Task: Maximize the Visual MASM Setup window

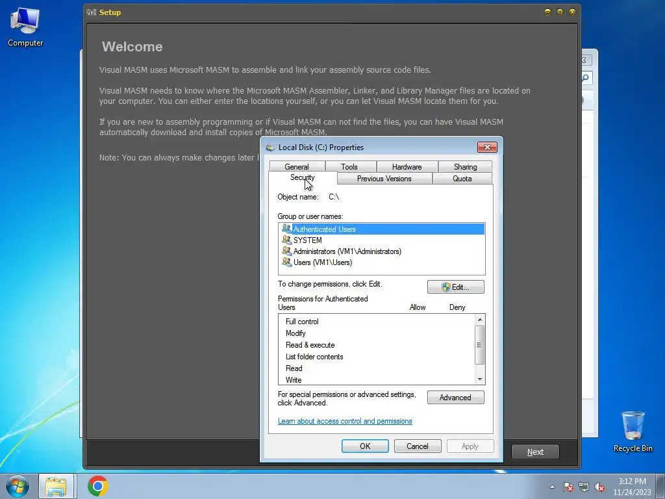Action: tap(560, 12)
